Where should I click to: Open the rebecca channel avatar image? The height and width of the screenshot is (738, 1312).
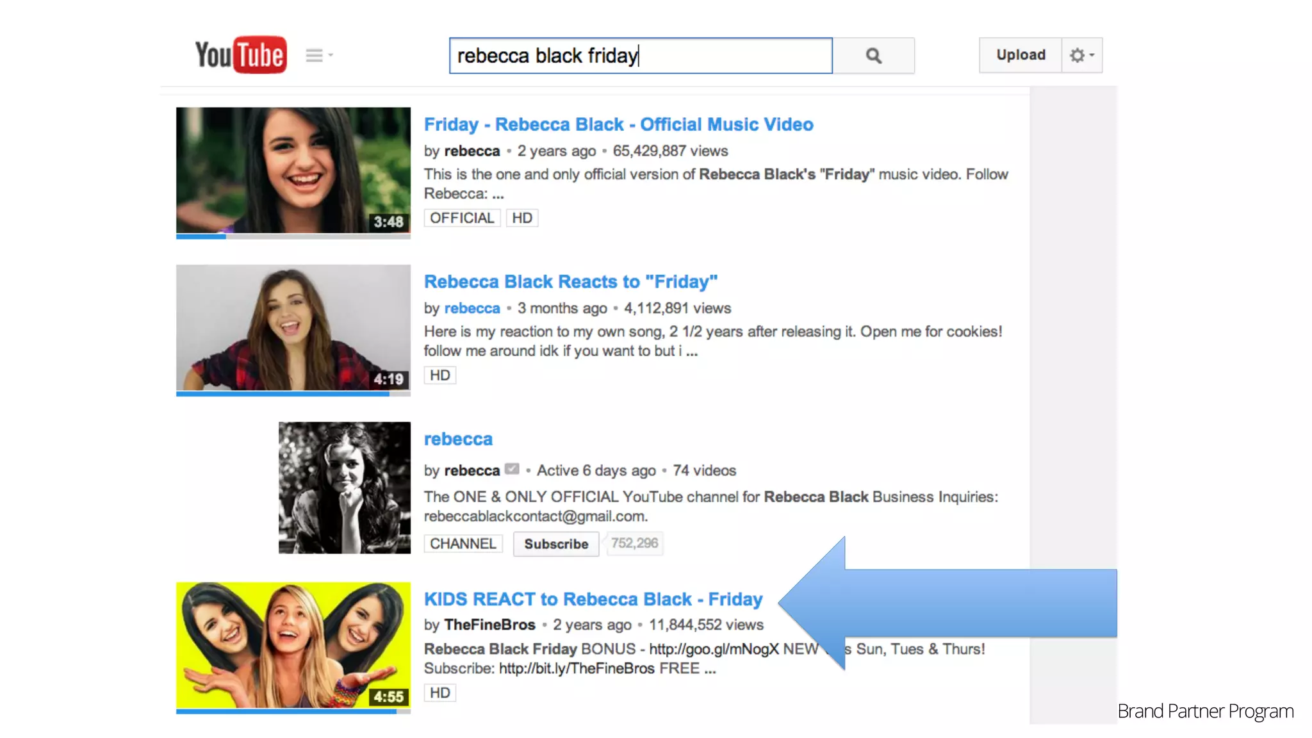click(344, 487)
